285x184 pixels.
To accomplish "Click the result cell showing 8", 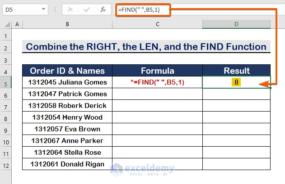I will point(237,82).
